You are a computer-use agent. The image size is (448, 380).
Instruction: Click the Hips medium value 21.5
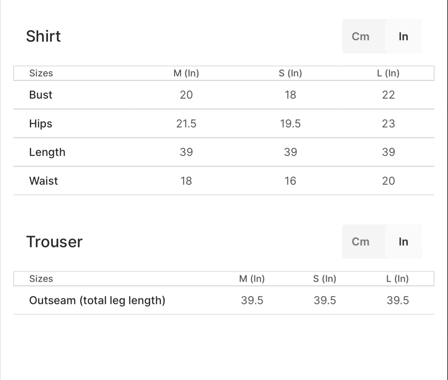pos(186,124)
